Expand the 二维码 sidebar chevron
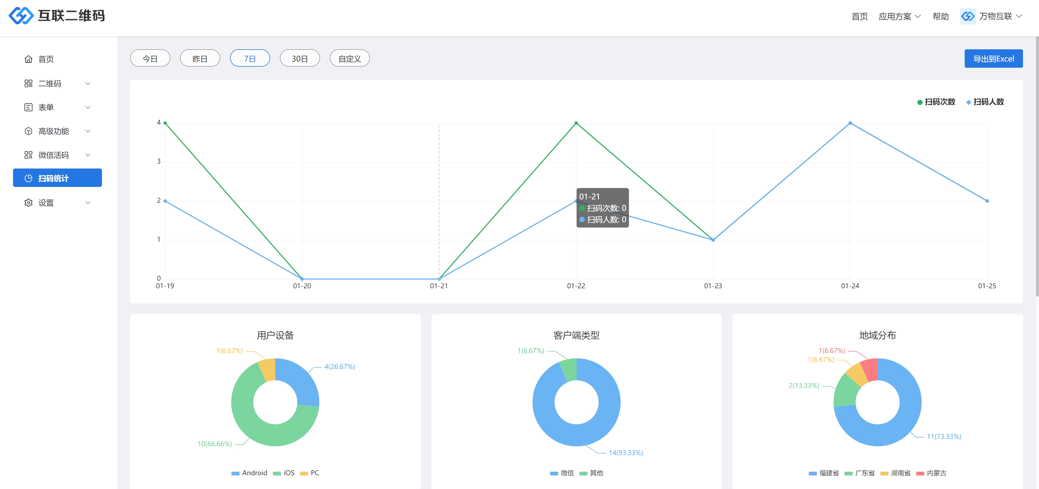1039x489 pixels. pos(88,83)
